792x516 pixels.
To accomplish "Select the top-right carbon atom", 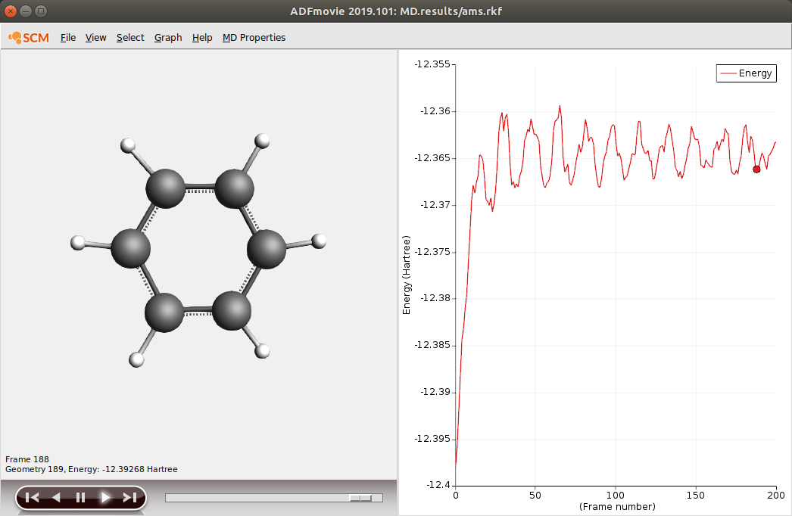I will coord(235,189).
